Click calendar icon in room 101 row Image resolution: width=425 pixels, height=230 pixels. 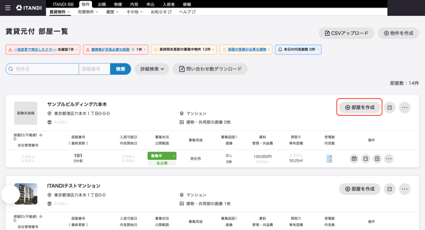pos(354,158)
